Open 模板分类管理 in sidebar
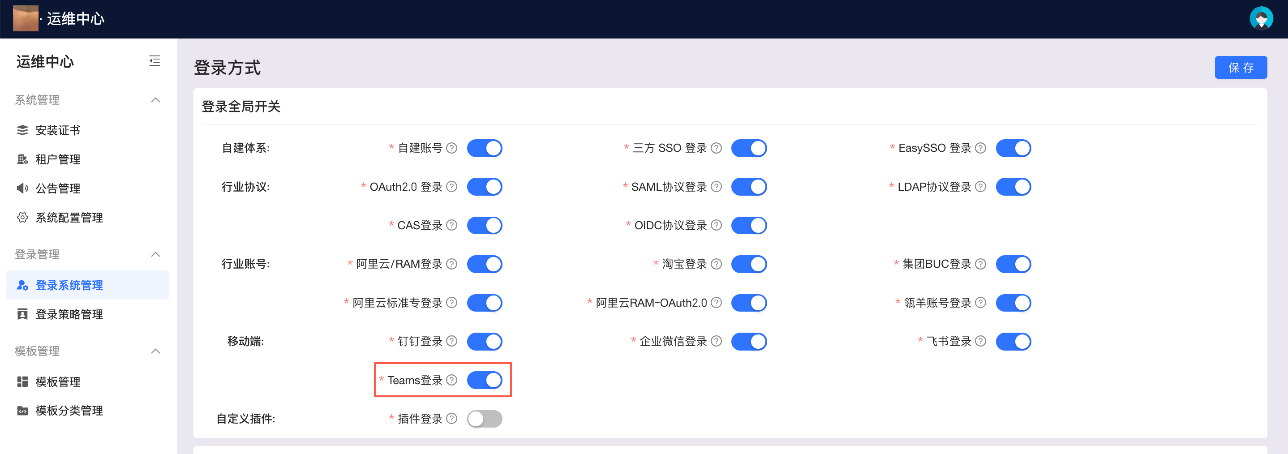 (x=69, y=411)
